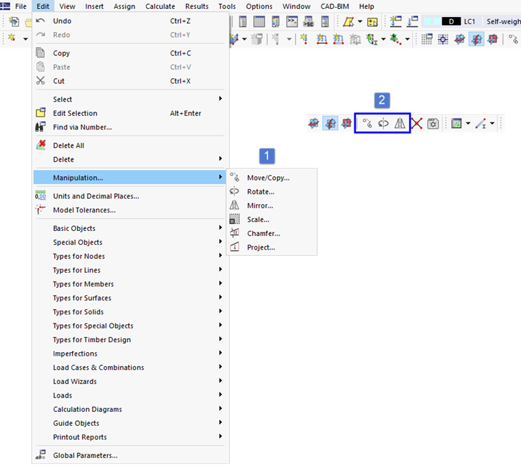
Task: Open the console window icon showing >>_
Action: 292,22
